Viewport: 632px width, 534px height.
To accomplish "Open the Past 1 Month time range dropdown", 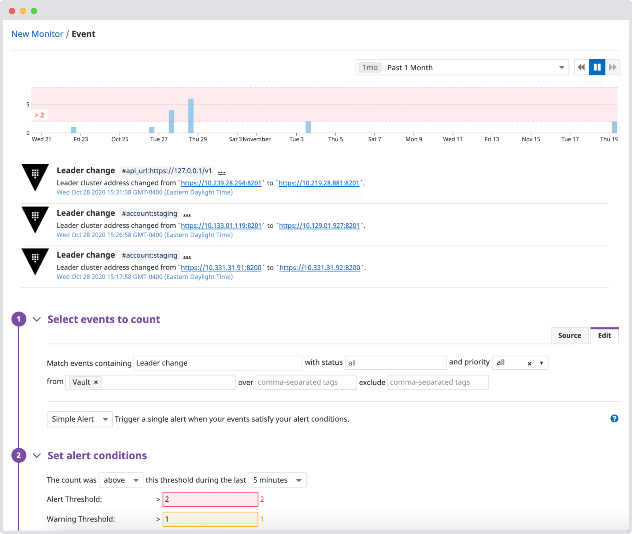I will 562,67.
